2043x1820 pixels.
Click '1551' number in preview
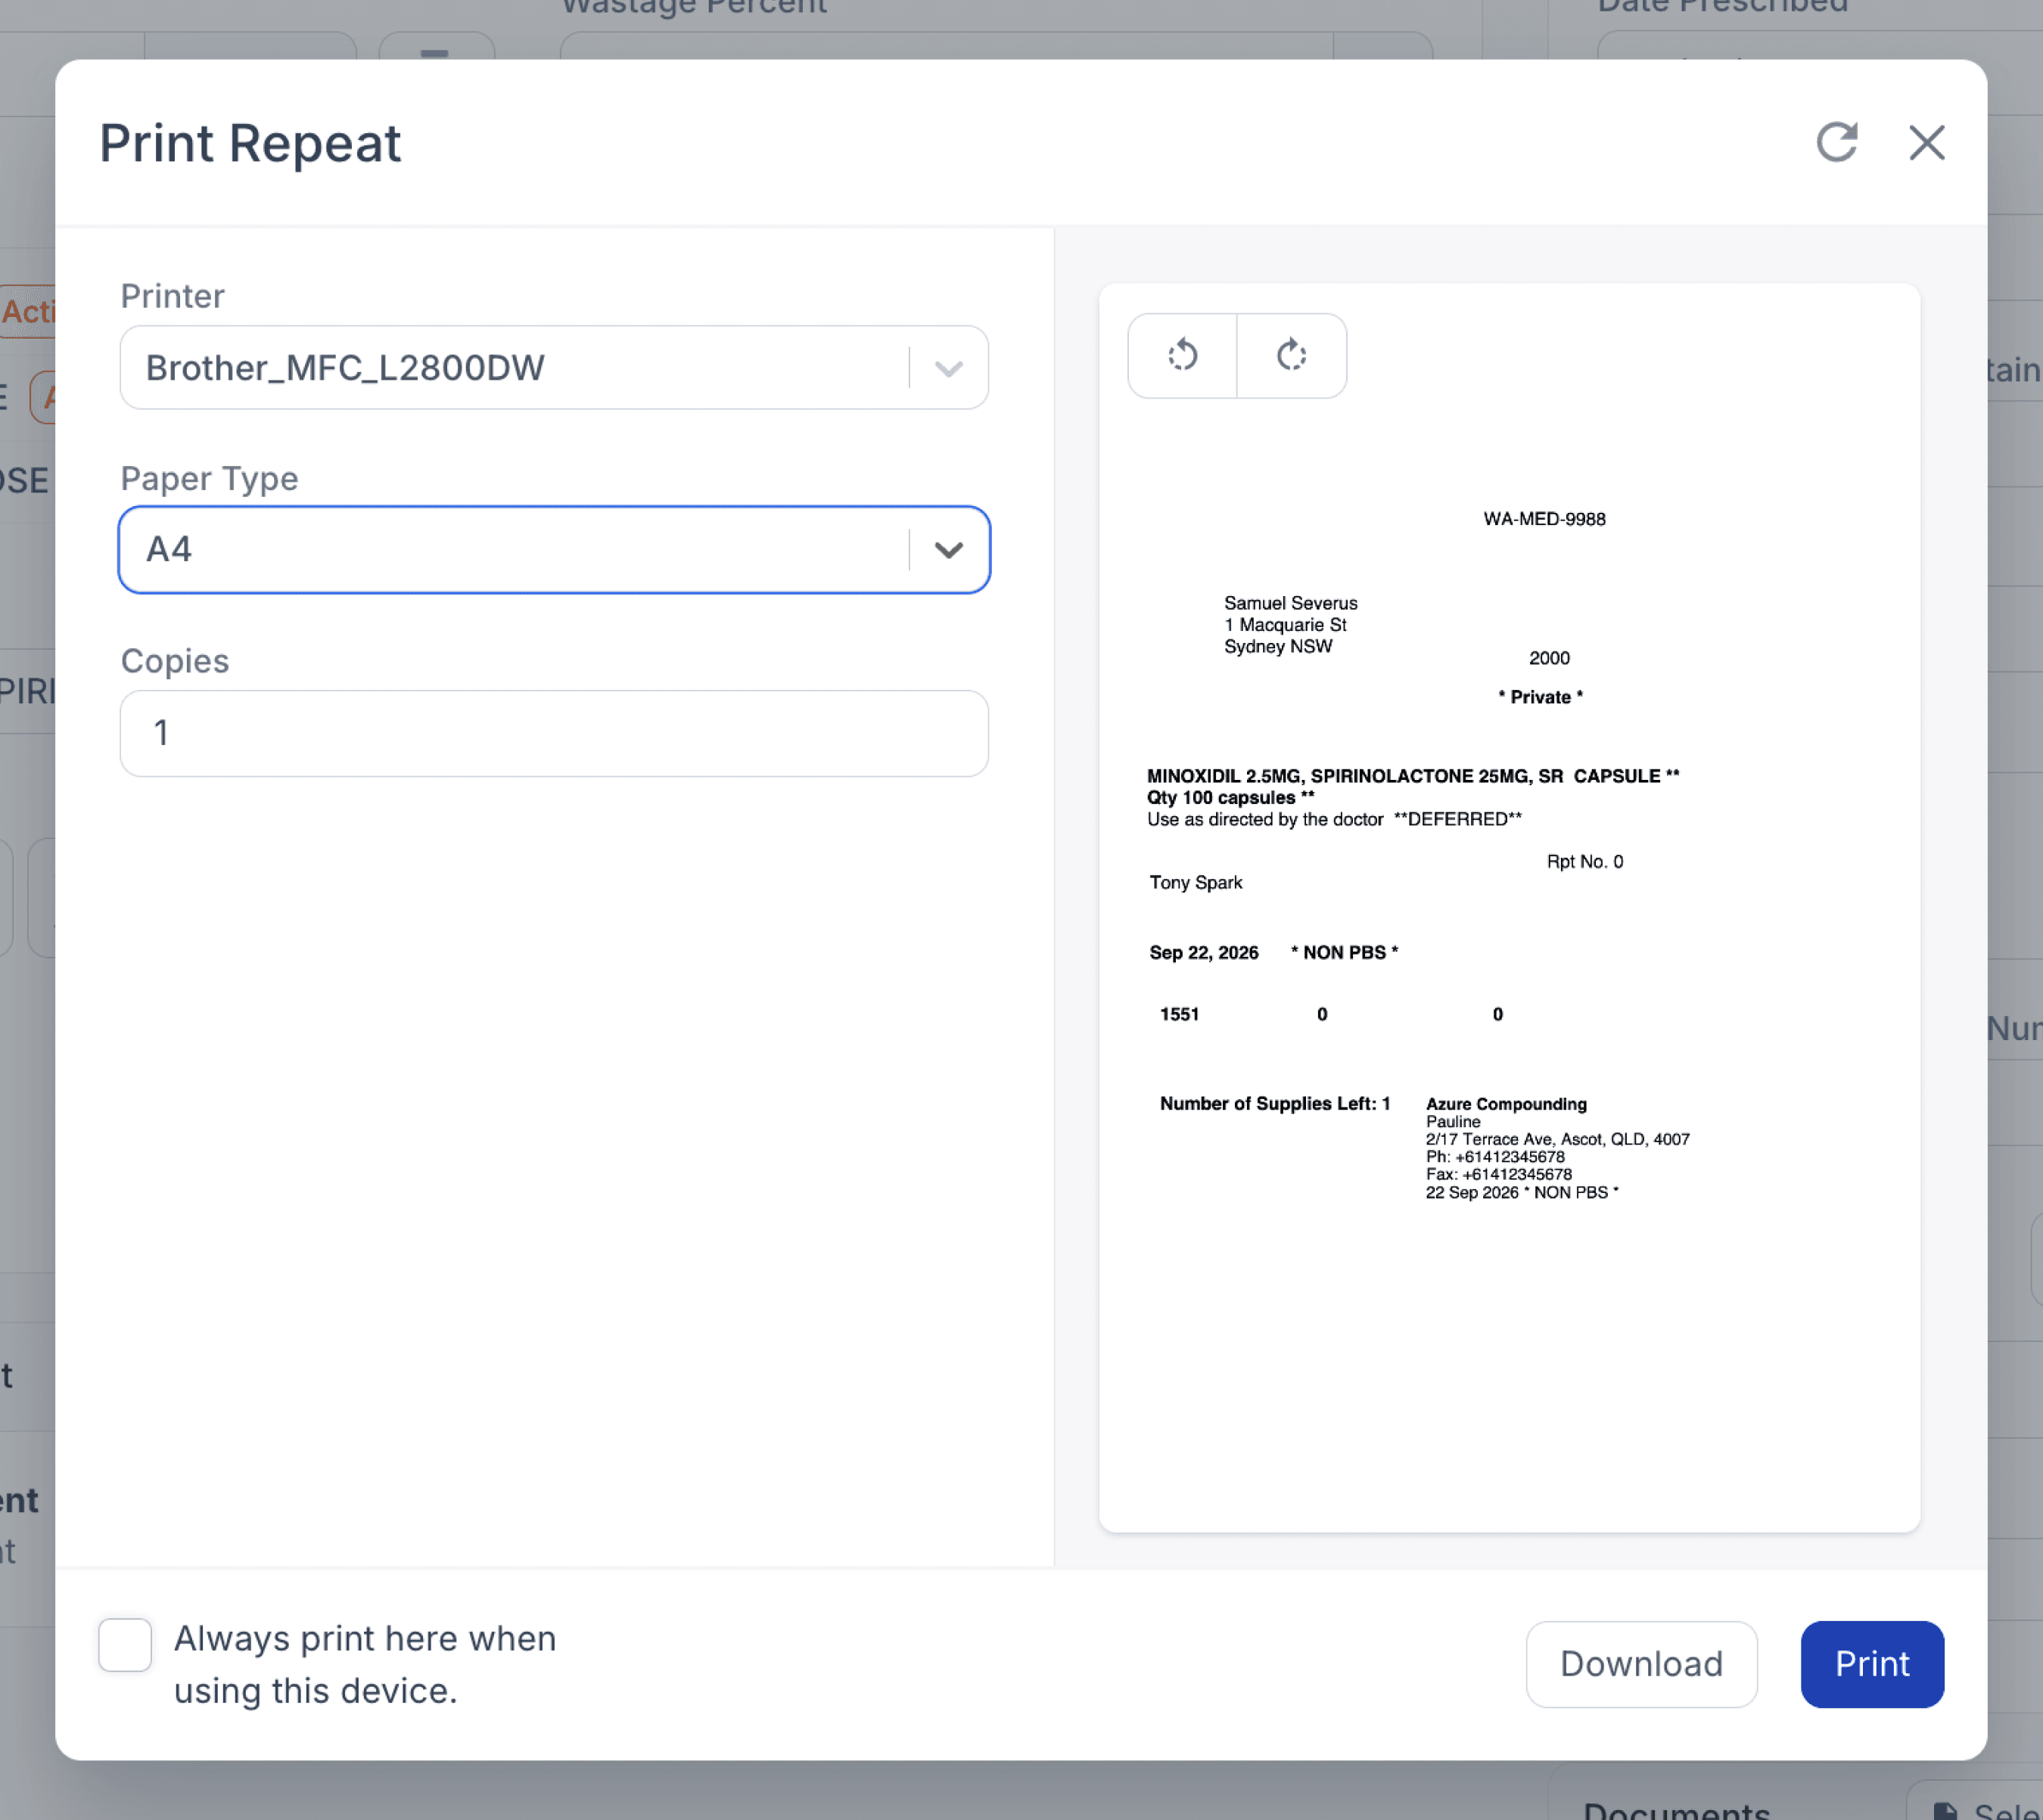pos(1179,1014)
